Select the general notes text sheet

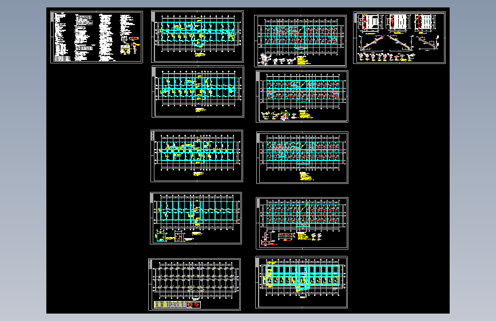tap(97, 37)
